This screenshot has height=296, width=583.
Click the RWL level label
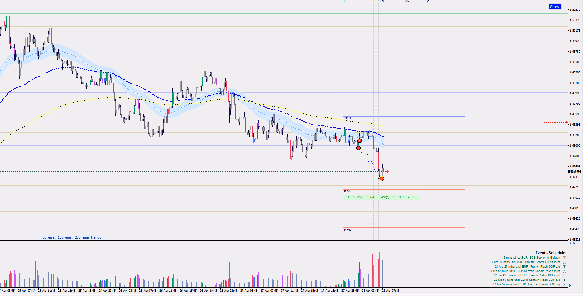click(347, 230)
